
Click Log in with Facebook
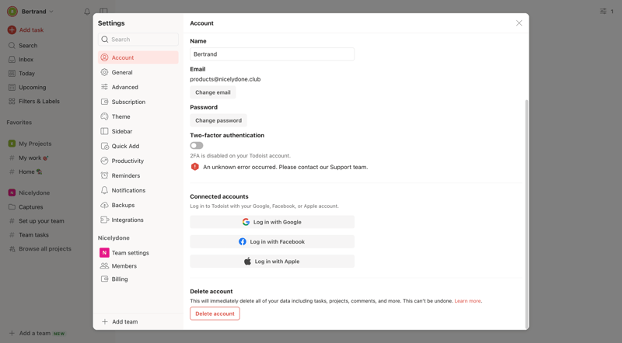tap(272, 241)
